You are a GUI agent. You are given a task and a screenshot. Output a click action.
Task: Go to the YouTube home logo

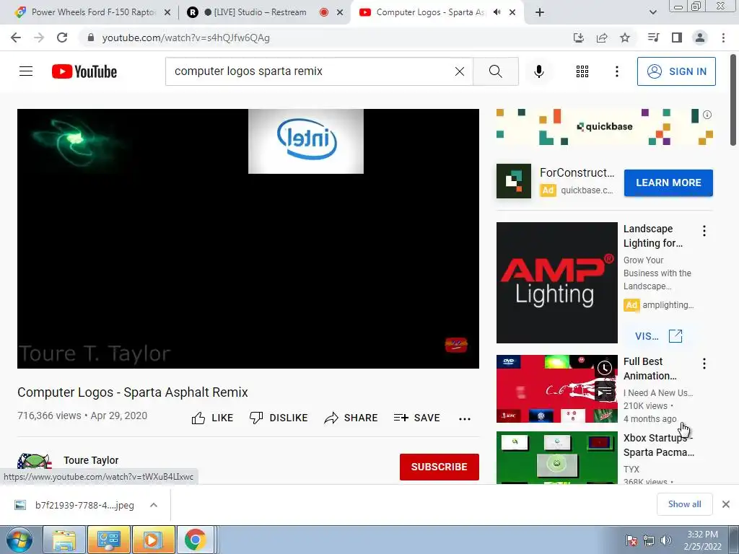pyautogui.click(x=84, y=71)
